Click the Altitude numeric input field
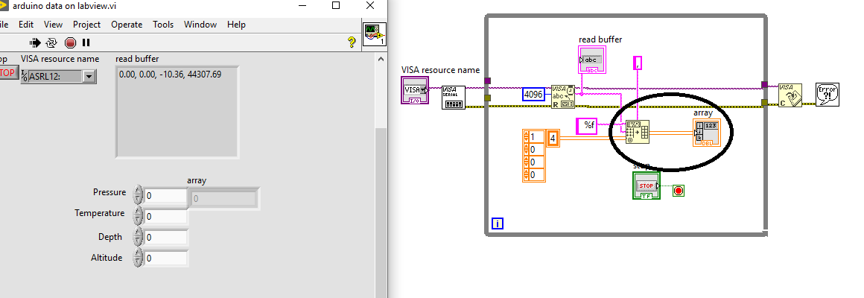Viewport: 864px width, 298px height. pyautogui.click(x=165, y=258)
